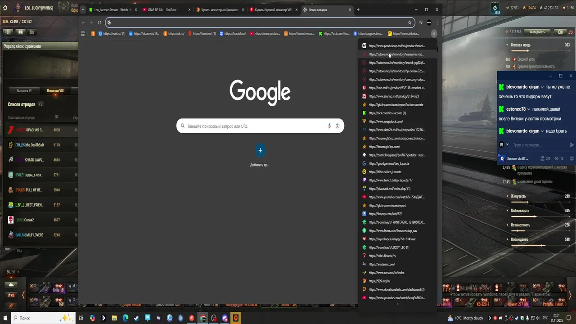Click the game settings gear icon
This screenshot has width=576, height=324.
tap(5, 8)
